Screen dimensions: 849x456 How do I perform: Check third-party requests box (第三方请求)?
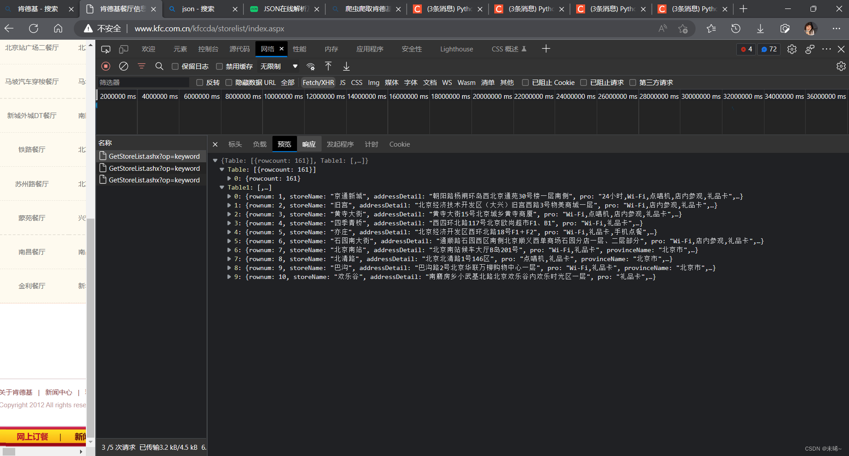point(633,82)
